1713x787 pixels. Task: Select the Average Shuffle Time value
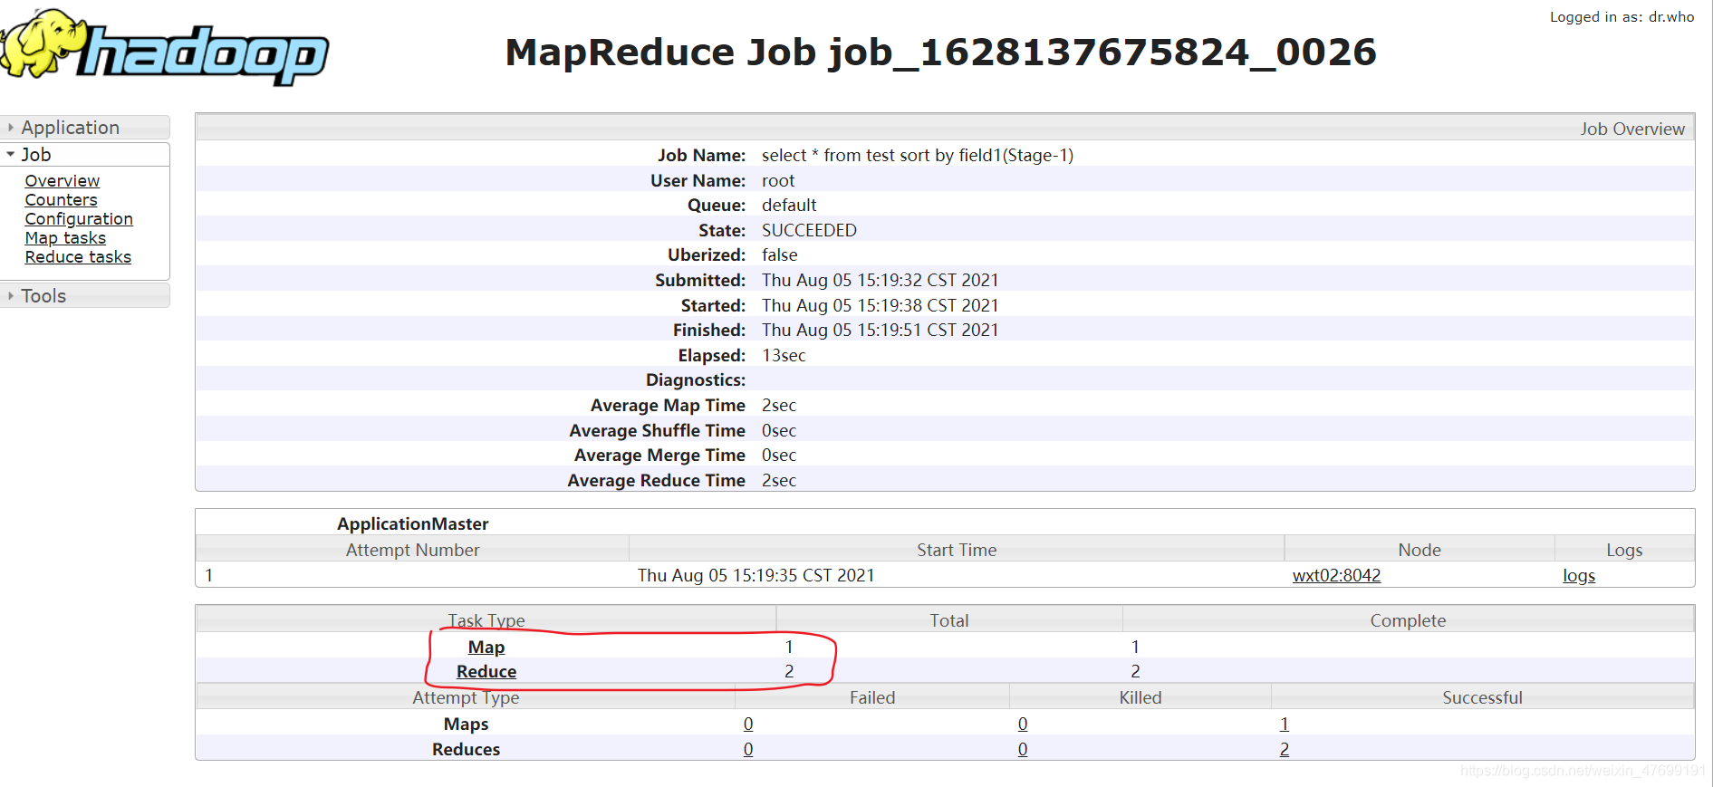[779, 431]
